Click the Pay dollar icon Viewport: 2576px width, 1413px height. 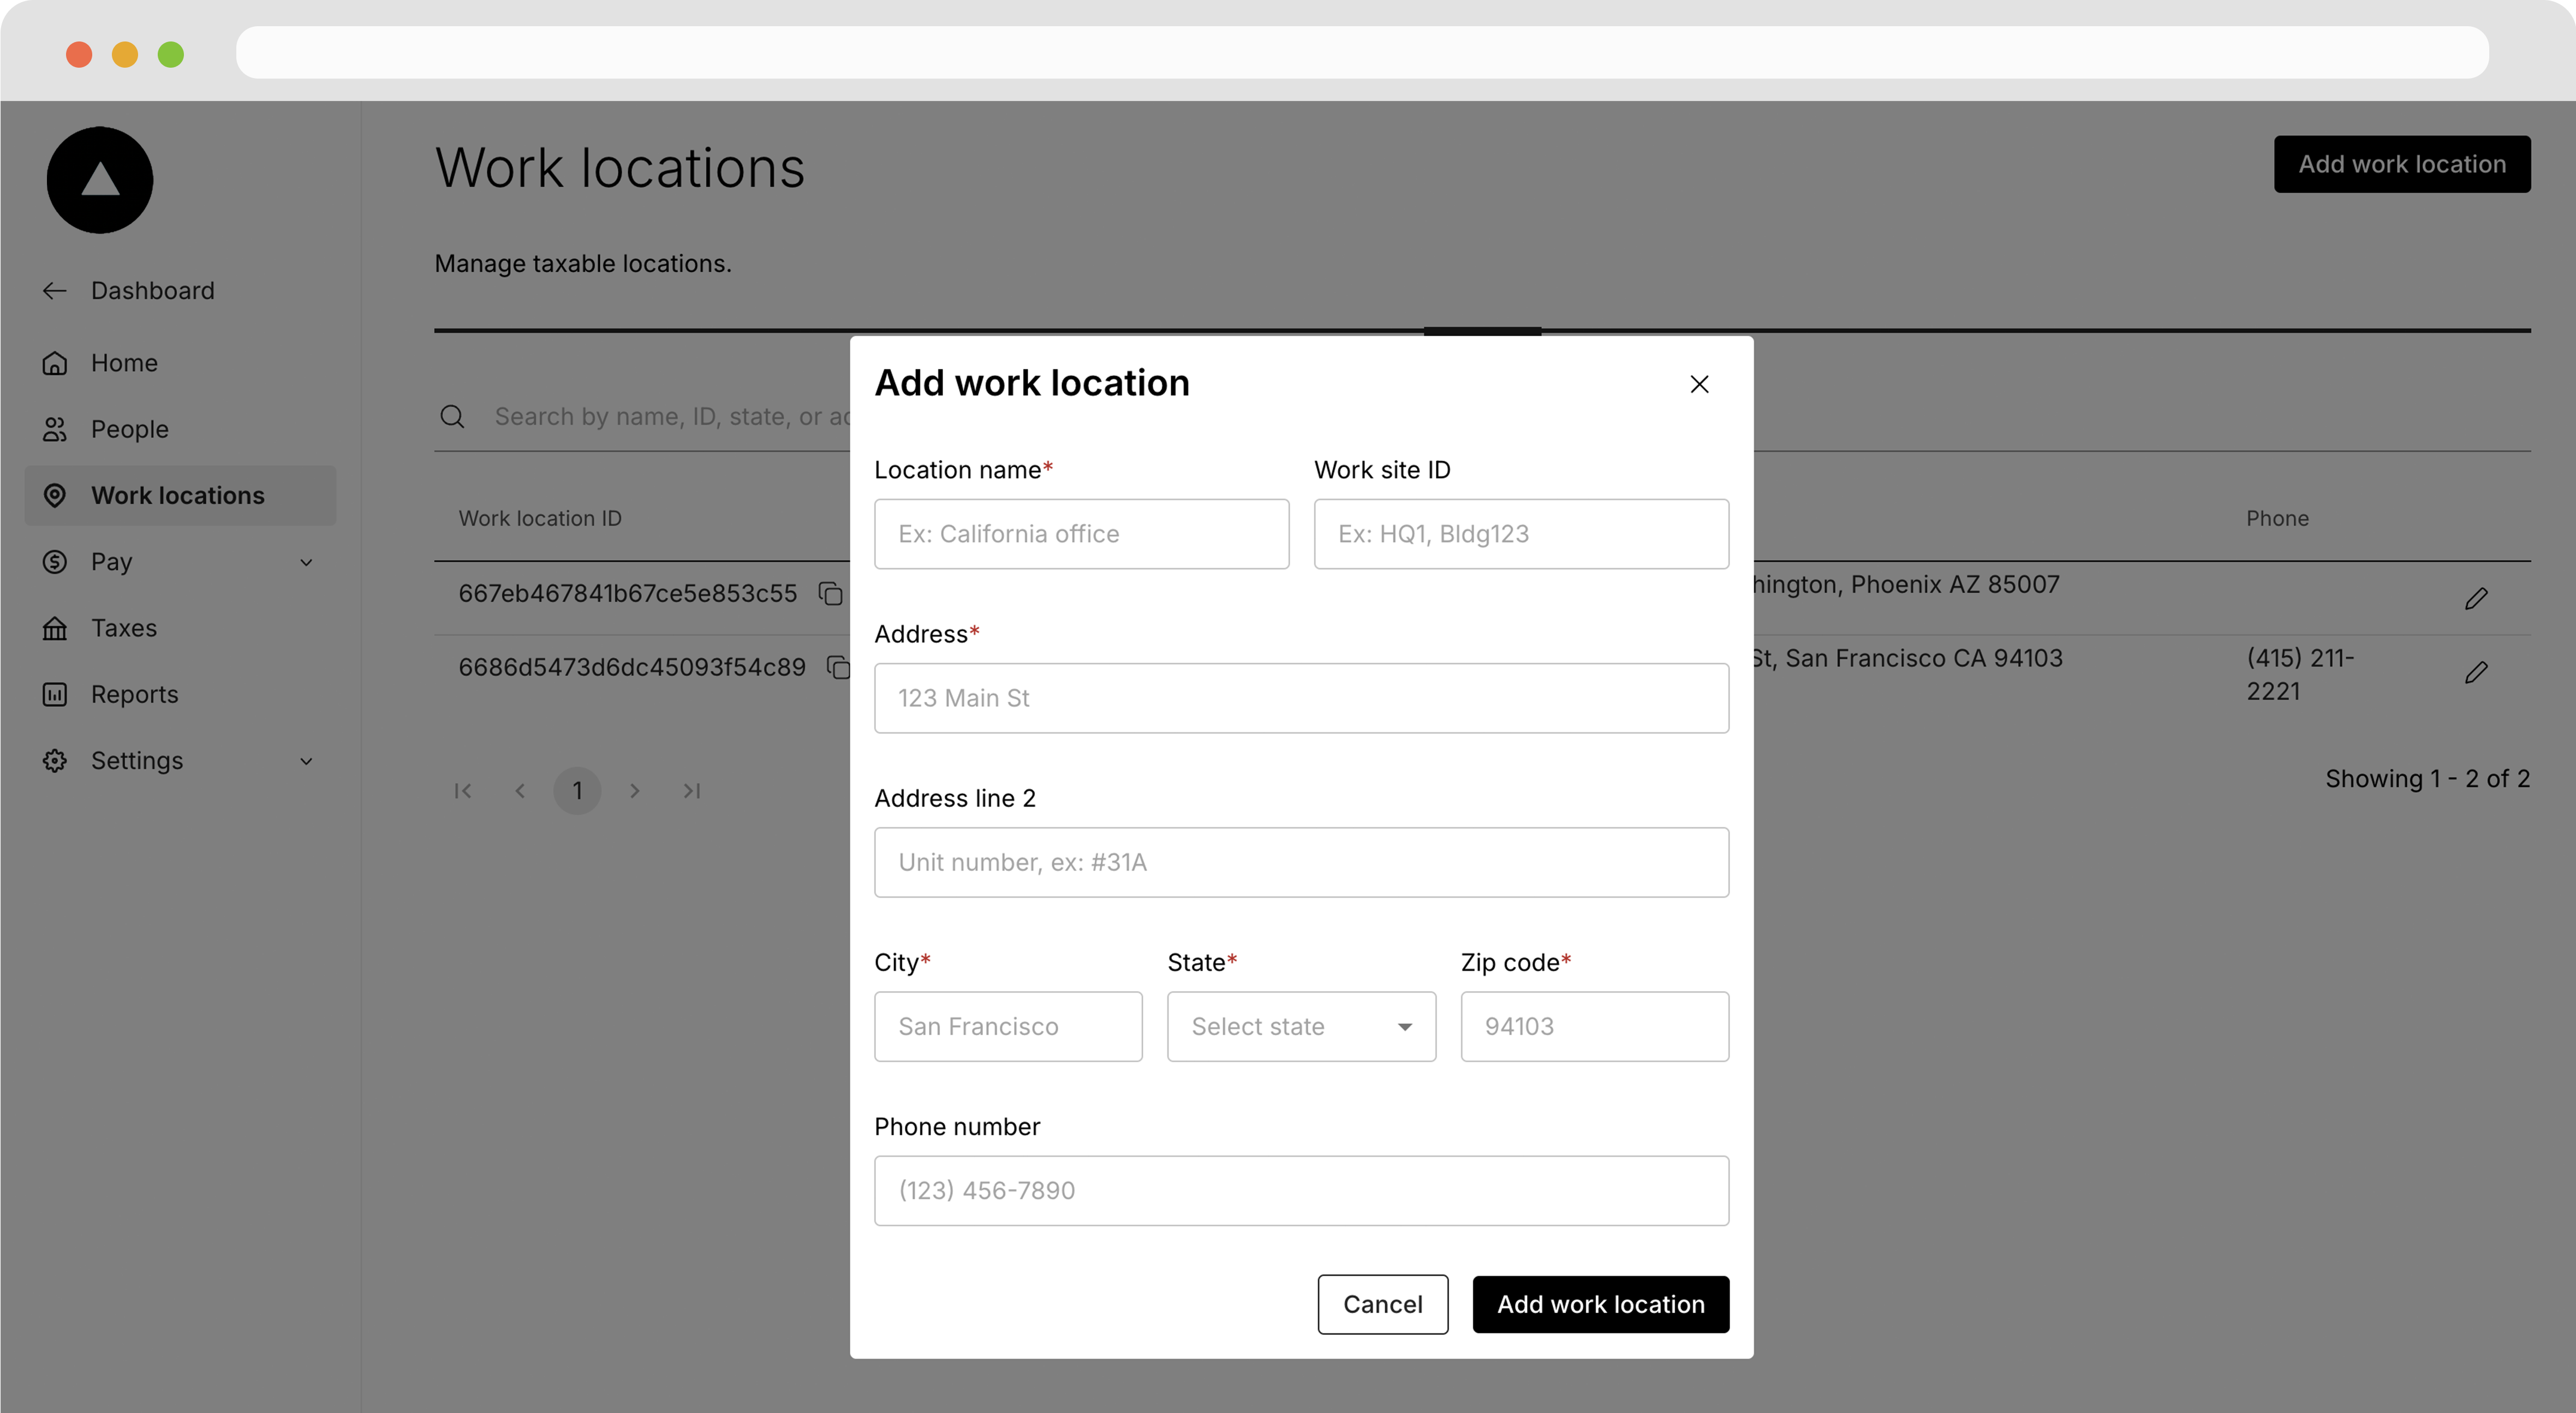[x=55, y=562]
